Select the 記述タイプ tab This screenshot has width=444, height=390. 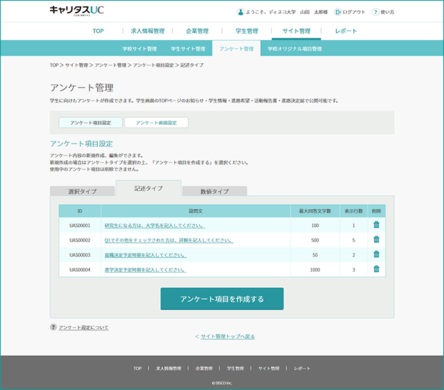coord(148,188)
